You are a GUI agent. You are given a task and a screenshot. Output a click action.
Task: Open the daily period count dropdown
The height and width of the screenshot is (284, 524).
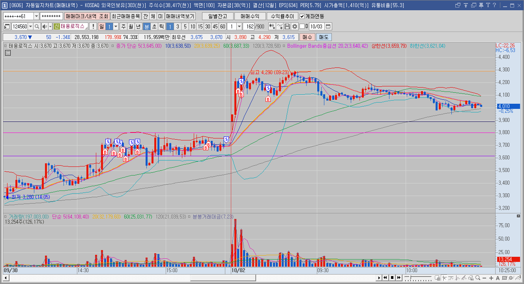point(116,26)
